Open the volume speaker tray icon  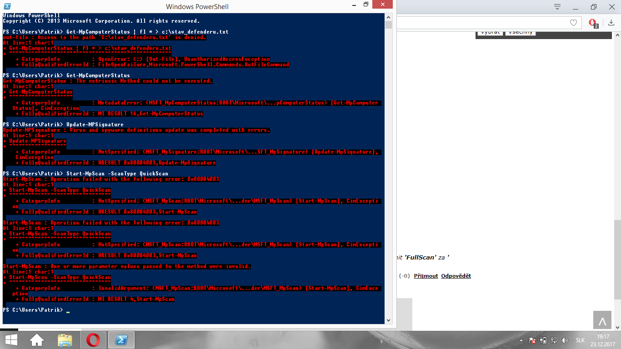[x=565, y=340]
